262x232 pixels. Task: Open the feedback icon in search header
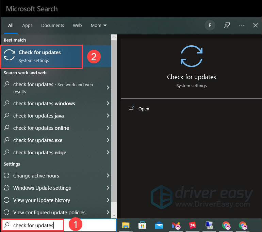(227, 26)
